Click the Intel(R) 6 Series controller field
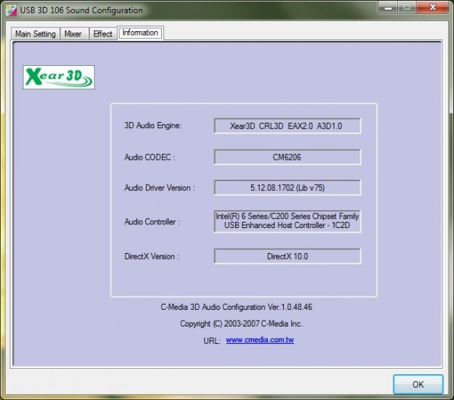Image resolution: width=454 pixels, height=400 pixels. [x=288, y=221]
